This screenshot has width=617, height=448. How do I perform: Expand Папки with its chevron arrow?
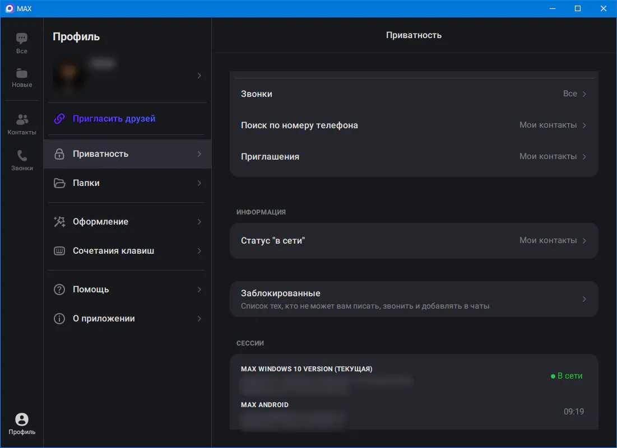(x=199, y=183)
